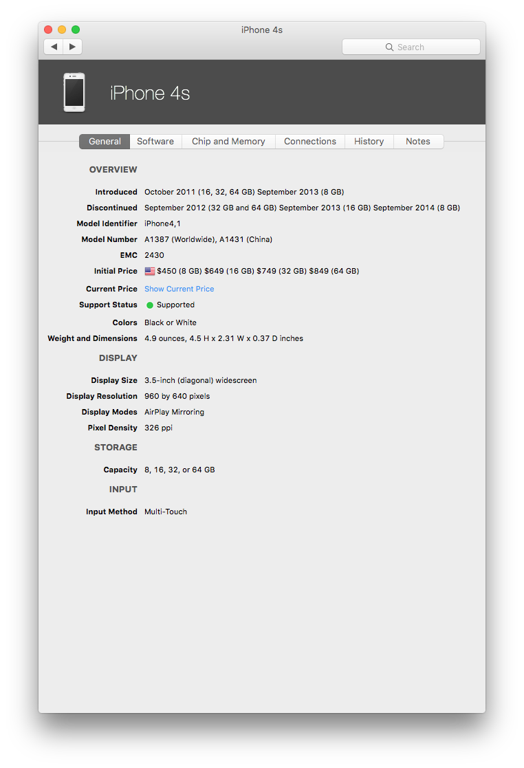Click the EMC label
Screen dimensions: 524x768
(x=129, y=255)
